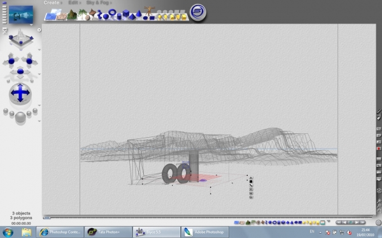Click the lower camera cross control
The height and width of the screenshot is (238, 382).
[20, 72]
